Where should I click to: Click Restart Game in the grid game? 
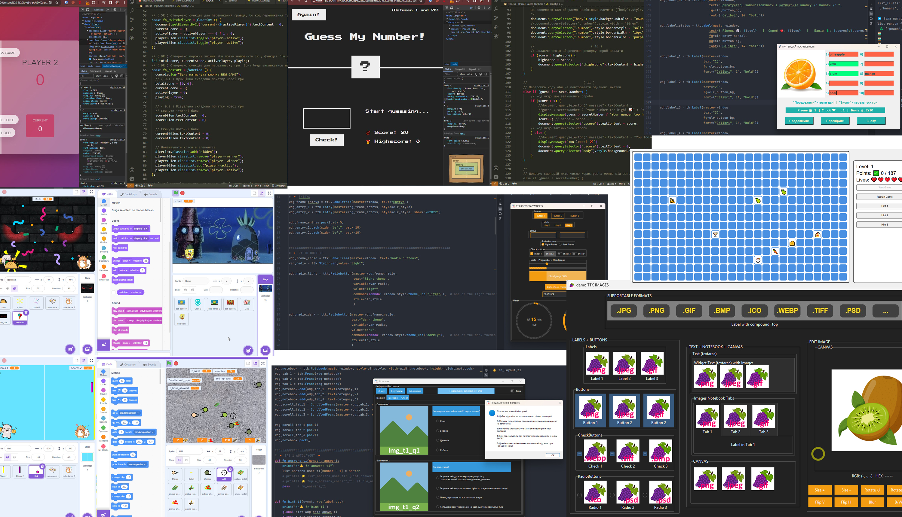click(879, 197)
